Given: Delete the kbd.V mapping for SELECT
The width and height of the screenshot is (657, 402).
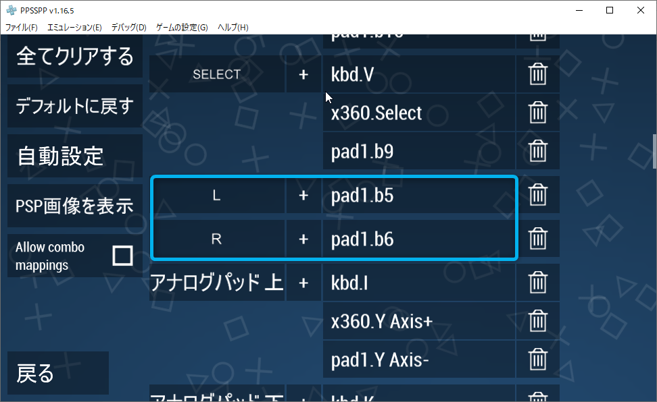Looking at the screenshot, I should click(x=537, y=74).
